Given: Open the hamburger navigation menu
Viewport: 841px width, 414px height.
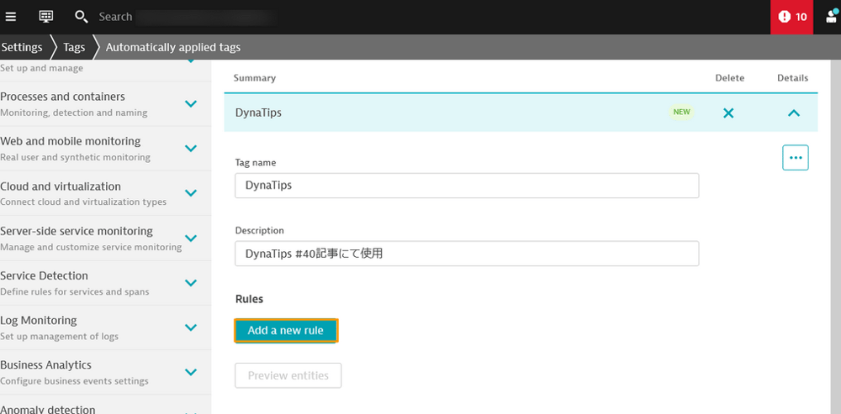Looking at the screenshot, I should [10, 17].
